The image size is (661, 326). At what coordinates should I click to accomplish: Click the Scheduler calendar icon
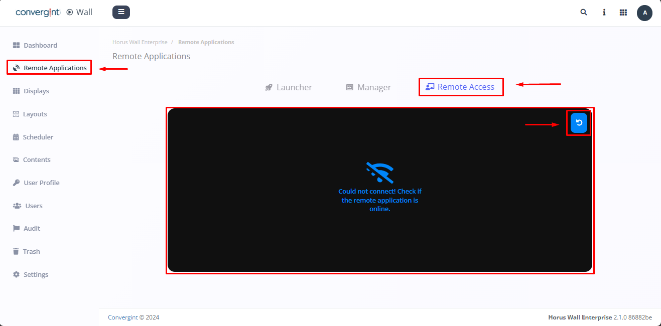[16, 137]
